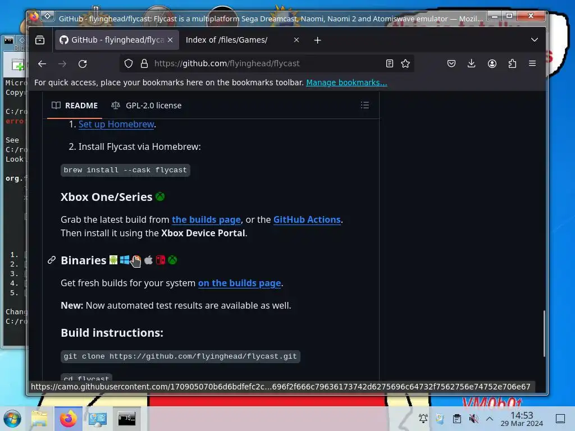Click the Android icon beside Binaries
575x431 pixels.
(113, 260)
